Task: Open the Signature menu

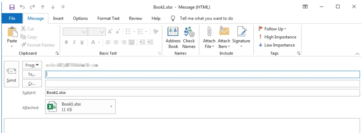Action: 241,37
